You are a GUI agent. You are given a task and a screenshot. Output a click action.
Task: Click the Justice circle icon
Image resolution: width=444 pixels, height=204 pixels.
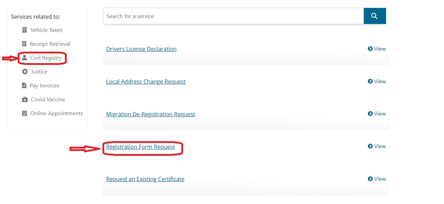pyautogui.click(x=24, y=72)
